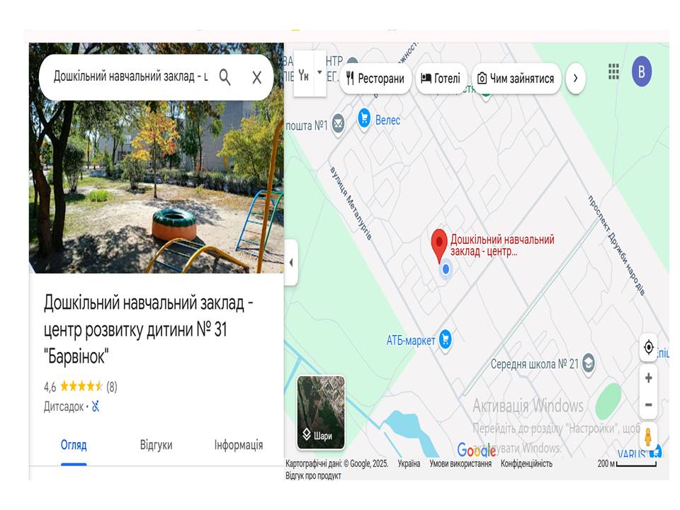Expand more category chips with the chevron
This screenshot has height=510, width=680.
coord(575,79)
